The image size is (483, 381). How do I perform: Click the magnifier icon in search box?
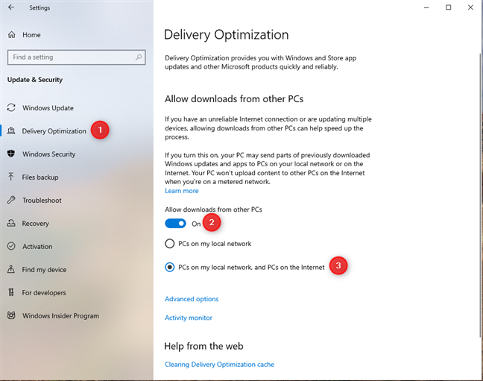click(x=139, y=57)
